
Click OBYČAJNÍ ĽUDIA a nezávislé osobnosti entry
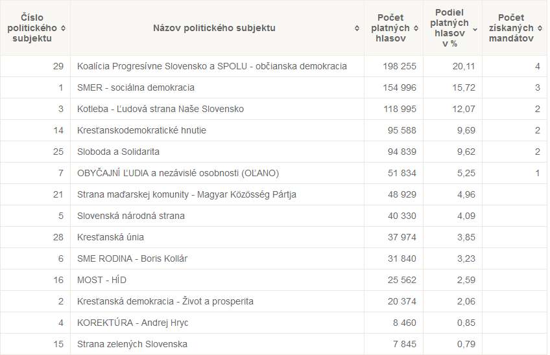[x=169, y=173]
